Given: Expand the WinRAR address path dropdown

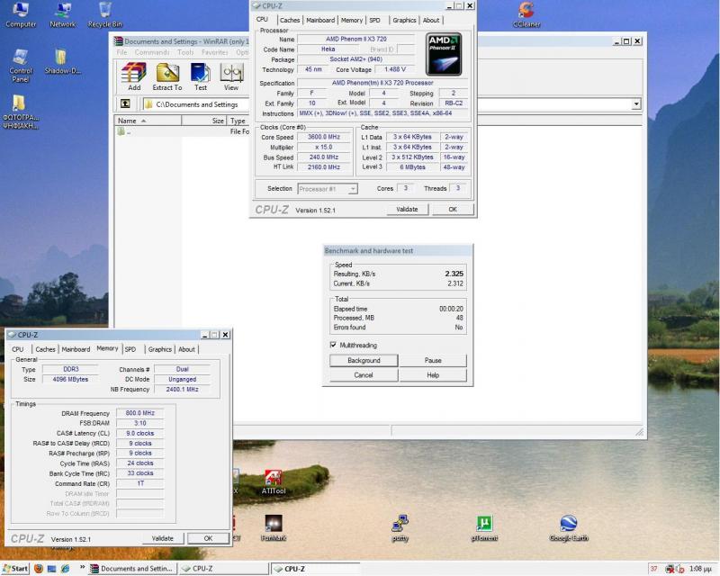Looking at the screenshot, I should tap(636, 104).
